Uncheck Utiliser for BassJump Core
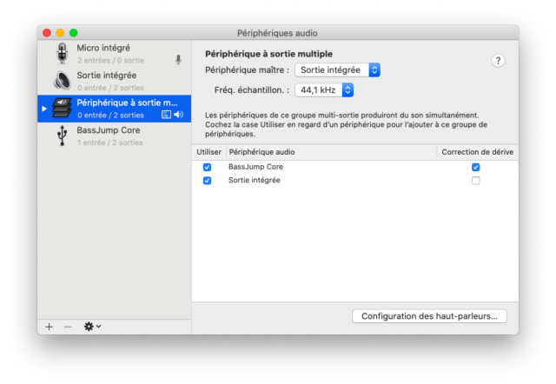 tap(207, 167)
